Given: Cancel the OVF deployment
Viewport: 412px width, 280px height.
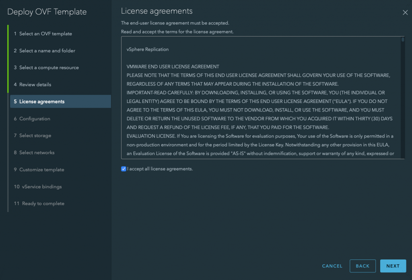Looking at the screenshot, I should (332, 266).
